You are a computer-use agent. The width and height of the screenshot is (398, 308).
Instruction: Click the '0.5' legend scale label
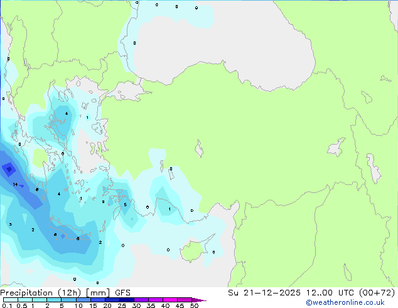coord(22,305)
